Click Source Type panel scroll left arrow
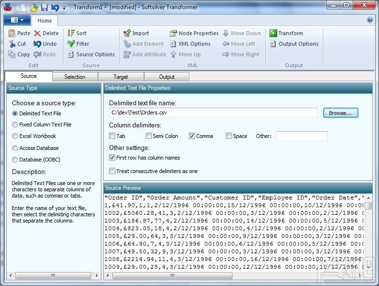 [x=11, y=275]
